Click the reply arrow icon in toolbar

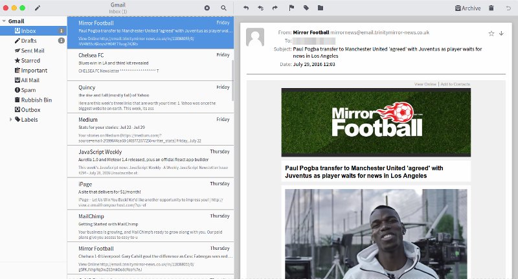click(x=245, y=8)
